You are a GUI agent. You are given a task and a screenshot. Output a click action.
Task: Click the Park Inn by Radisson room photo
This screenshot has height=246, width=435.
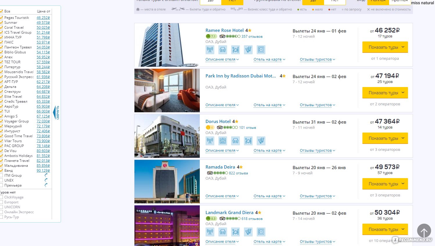pos(167,91)
